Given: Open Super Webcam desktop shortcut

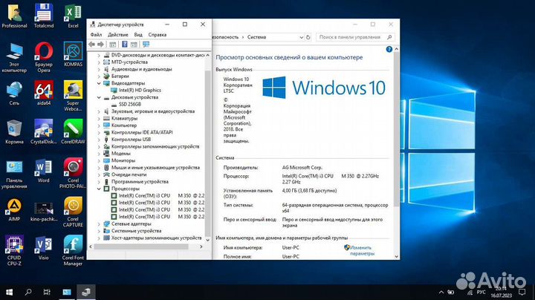Looking at the screenshot, I should click(73, 96).
